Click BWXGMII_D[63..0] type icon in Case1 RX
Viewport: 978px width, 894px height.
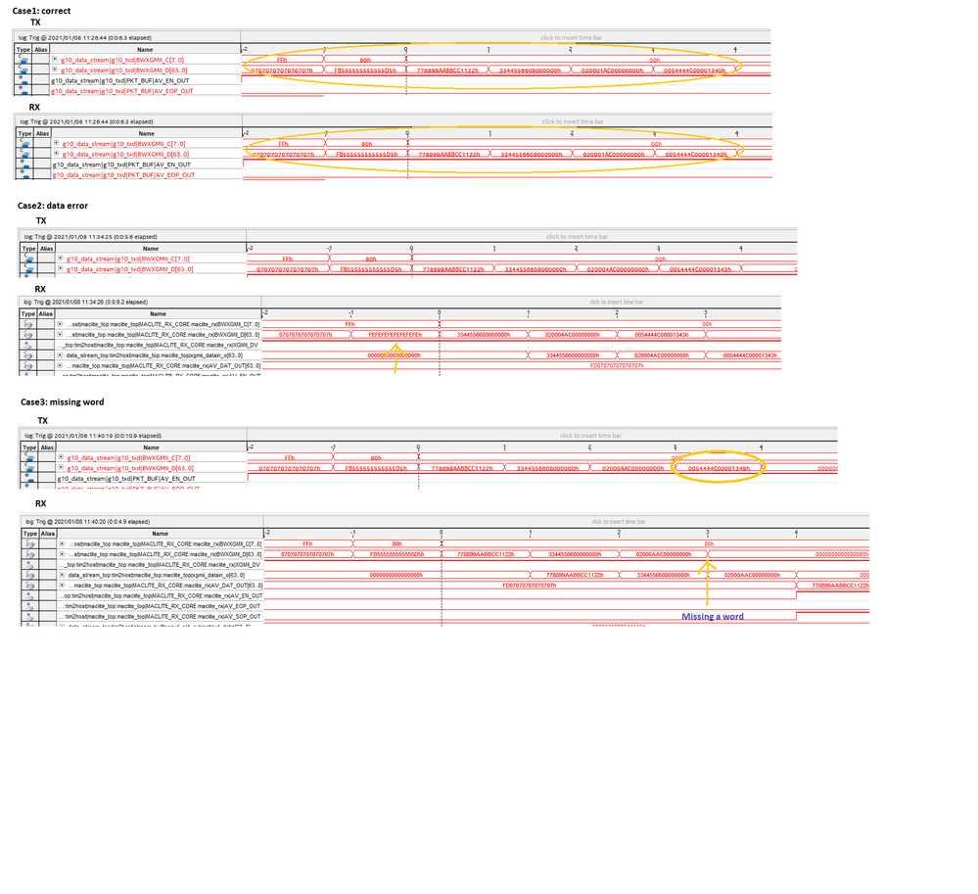24,154
